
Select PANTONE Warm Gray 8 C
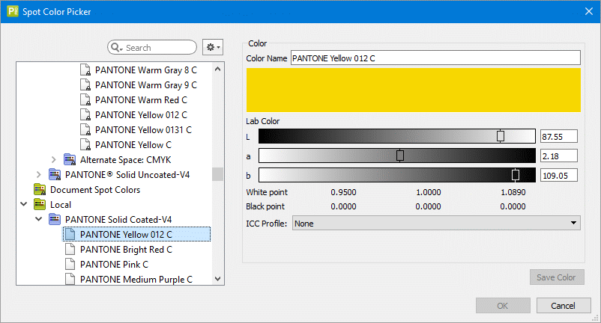click(146, 70)
